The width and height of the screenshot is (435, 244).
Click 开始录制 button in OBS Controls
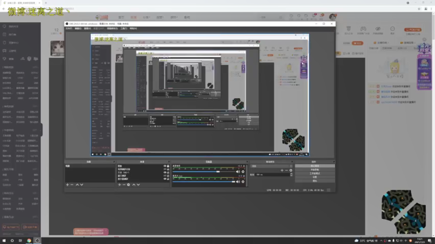[315, 170]
